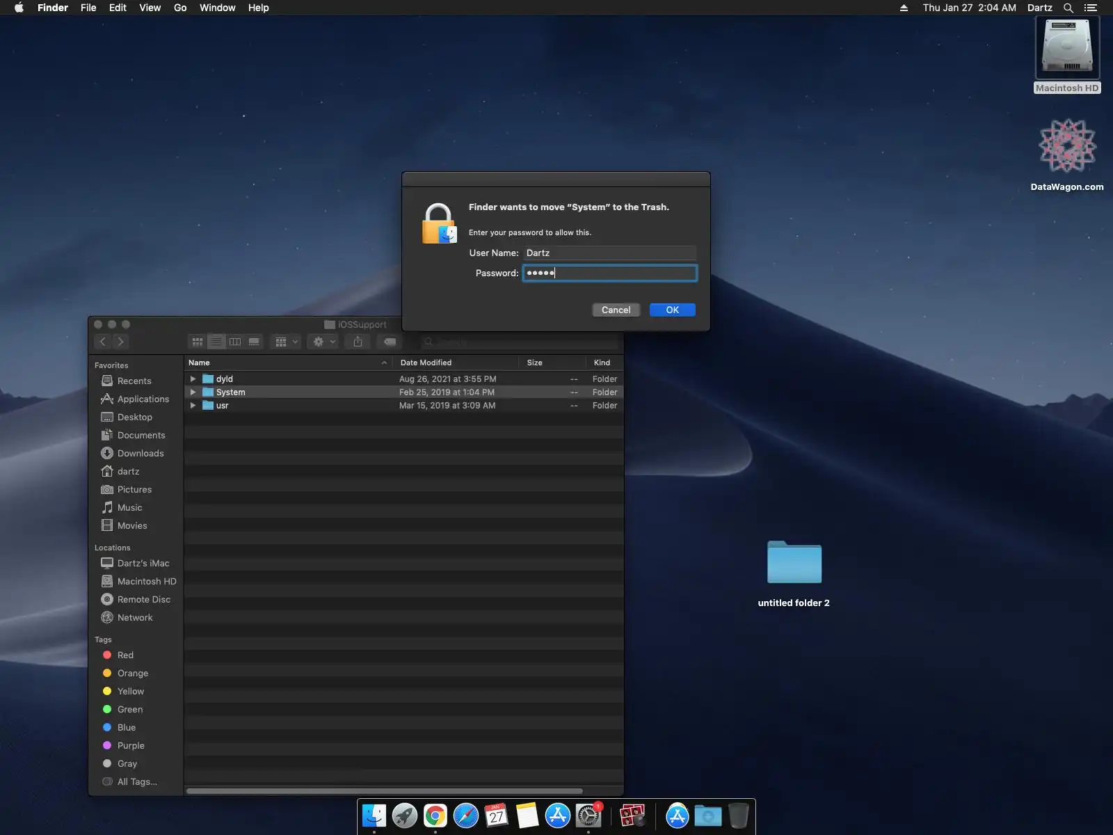Image resolution: width=1113 pixels, height=835 pixels.
Task: Open Desktop in the Finder sidebar
Action: 127,417
